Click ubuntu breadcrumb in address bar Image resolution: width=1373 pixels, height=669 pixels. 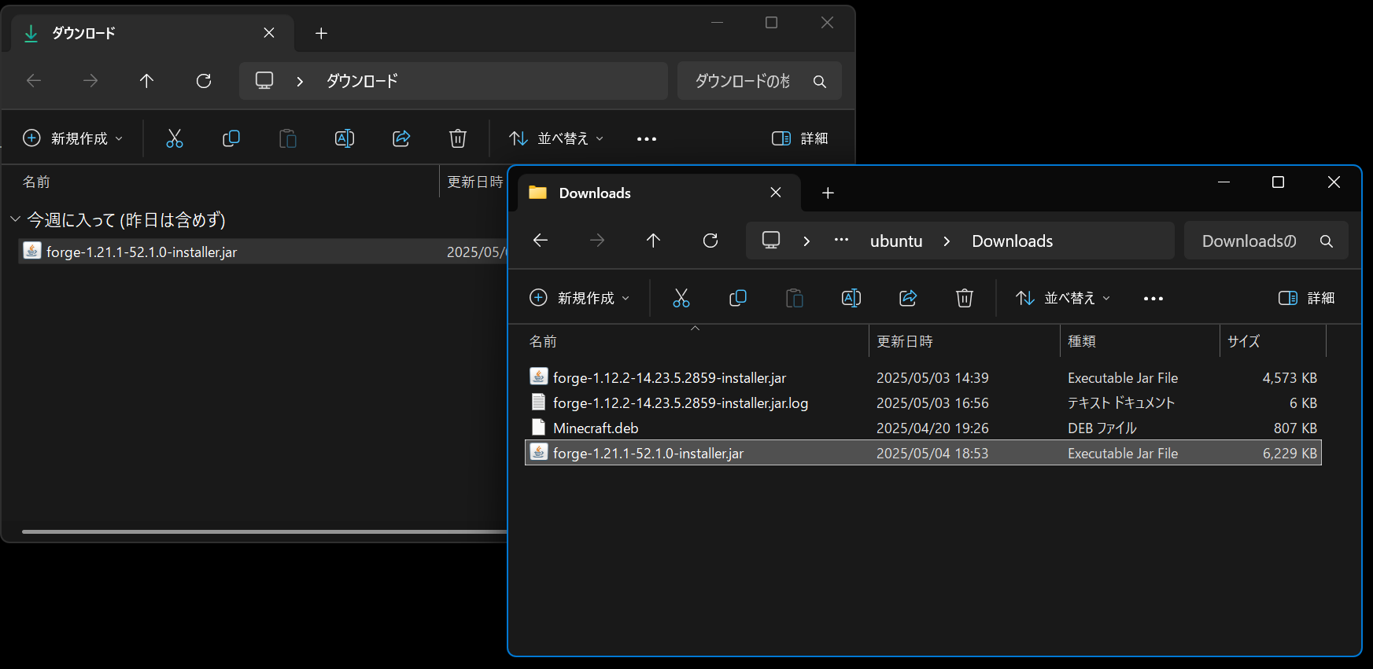click(896, 241)
